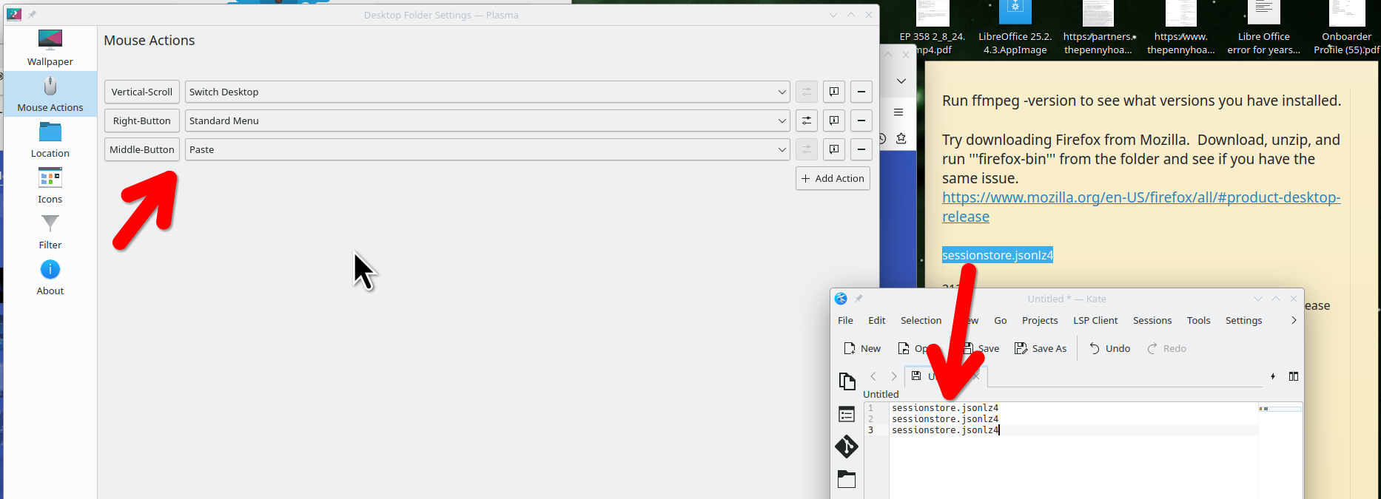Remove the Middle-Button Paste action
1381x499 pixels.
[861, 149]
